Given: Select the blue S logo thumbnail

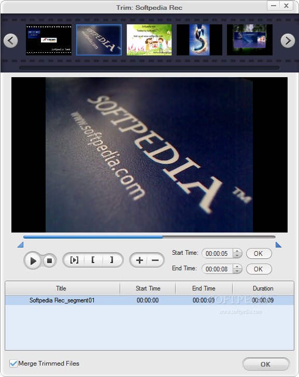Looking at the screenshot, I should coord(200,40).
